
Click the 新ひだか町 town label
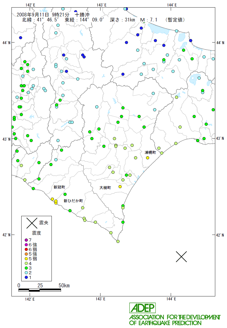(x=73, y=201)
